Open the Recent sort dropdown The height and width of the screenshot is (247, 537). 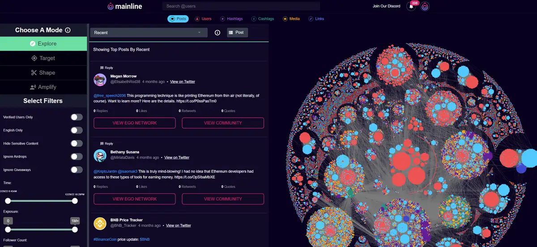149,33
